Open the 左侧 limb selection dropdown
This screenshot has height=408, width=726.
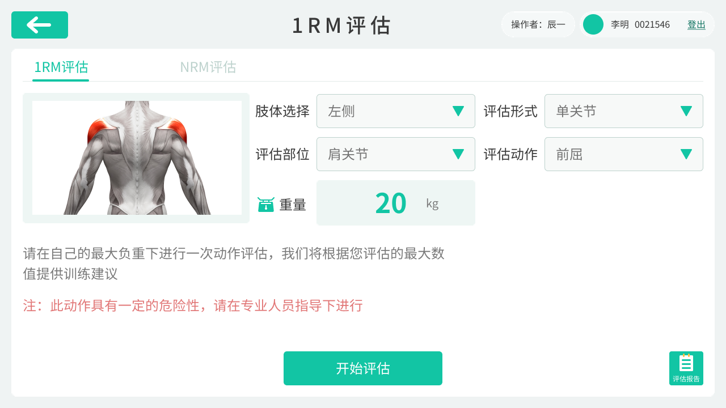[396, 111]
